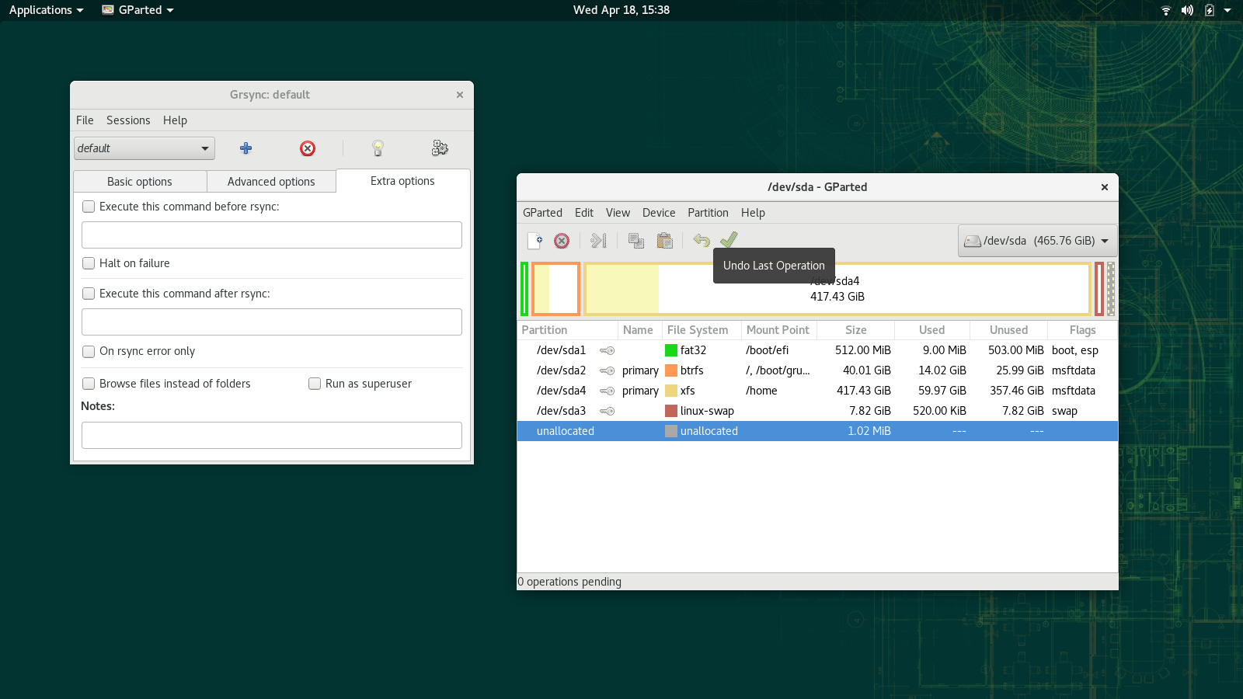Click the Paste partition toolbar icon

[x=664, y=241]
